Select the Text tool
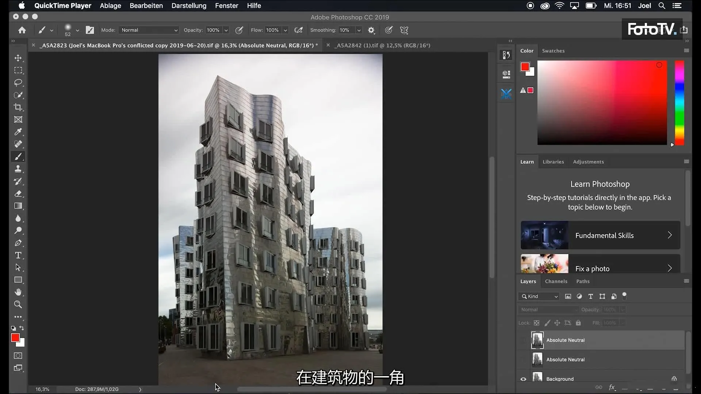701x394 pixels. 18,255
